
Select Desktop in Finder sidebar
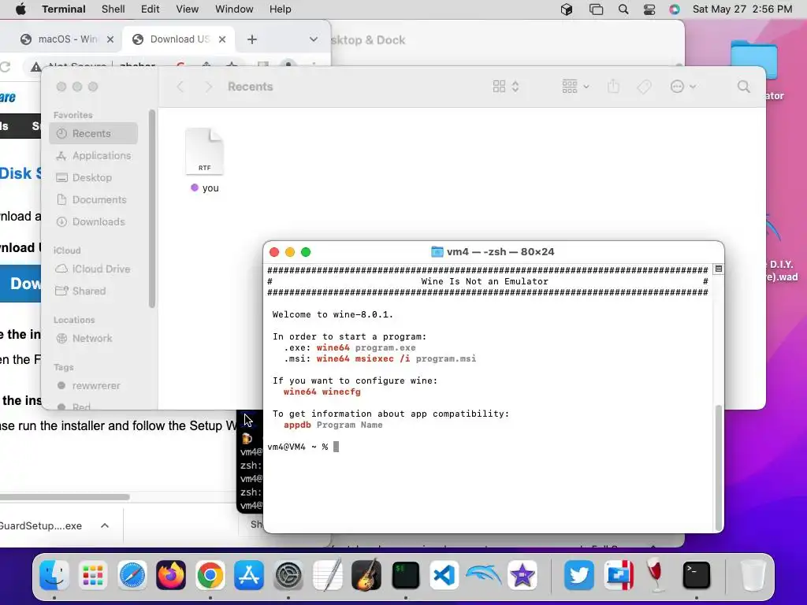pyautogui.click(x=94, y=177)
